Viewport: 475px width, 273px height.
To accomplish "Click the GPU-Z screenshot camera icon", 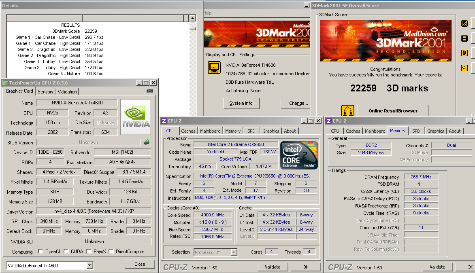I will tap(150, 91).
